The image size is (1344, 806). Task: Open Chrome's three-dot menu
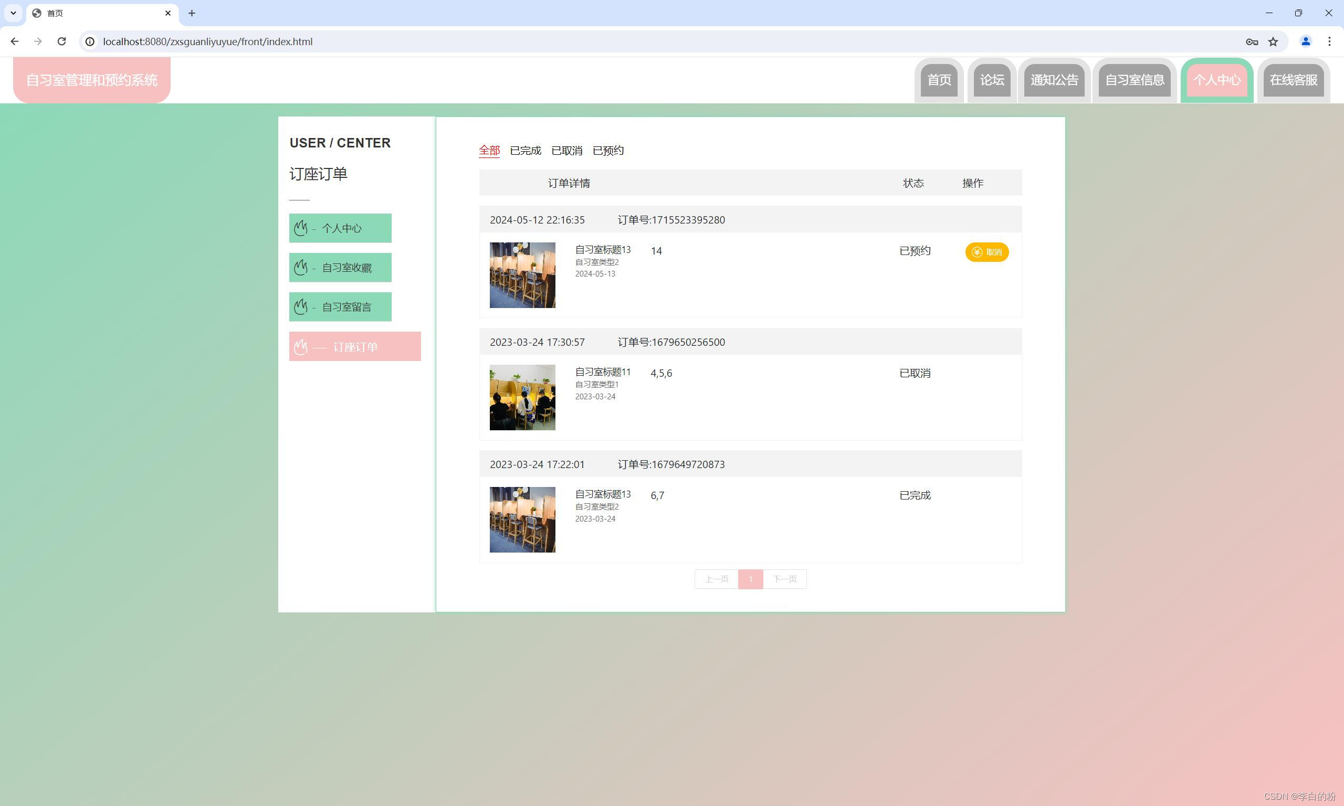(x=1329, y=41)
